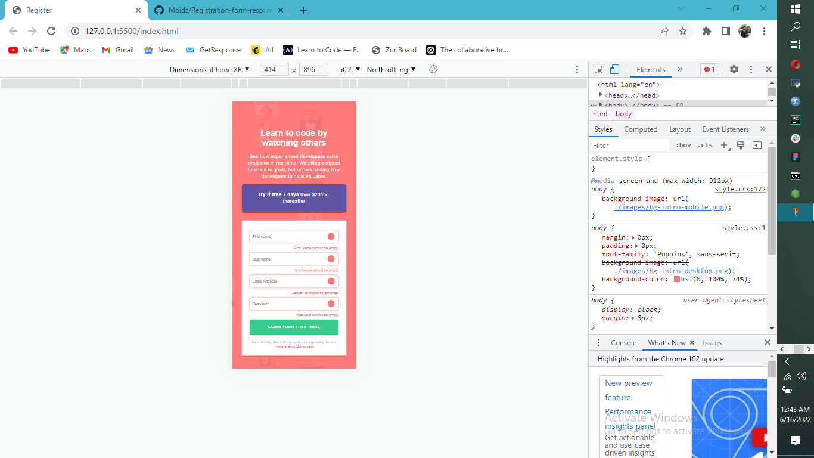Viewport: 814px width, 458px height.
Task: Open the 50% zoom dropdown
Action: point(350,70)
